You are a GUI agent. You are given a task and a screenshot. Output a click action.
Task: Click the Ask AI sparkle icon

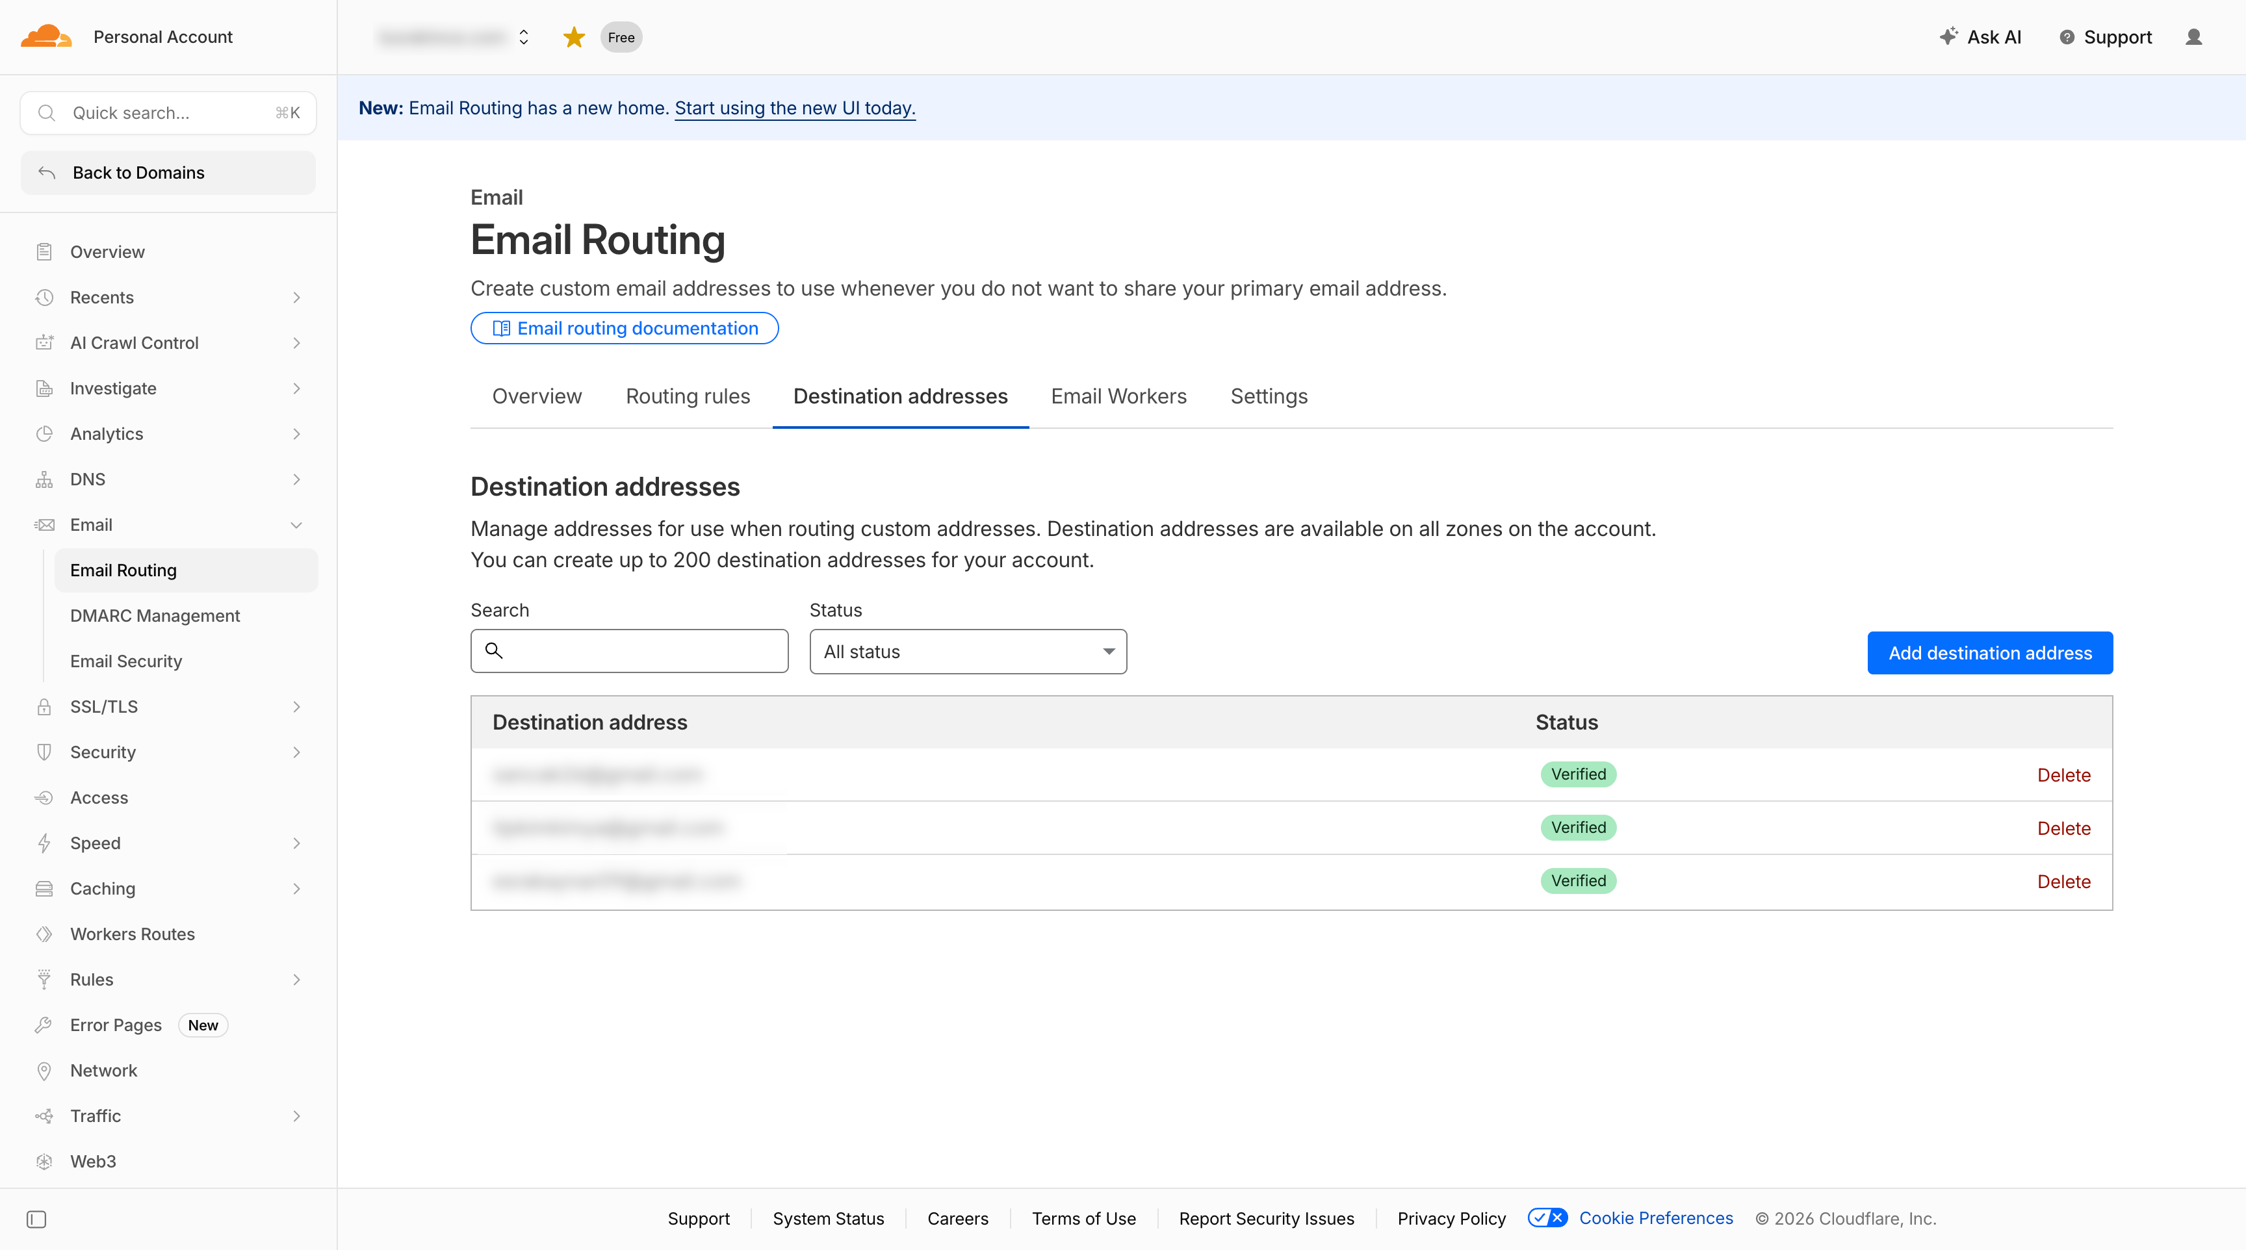1948,36
